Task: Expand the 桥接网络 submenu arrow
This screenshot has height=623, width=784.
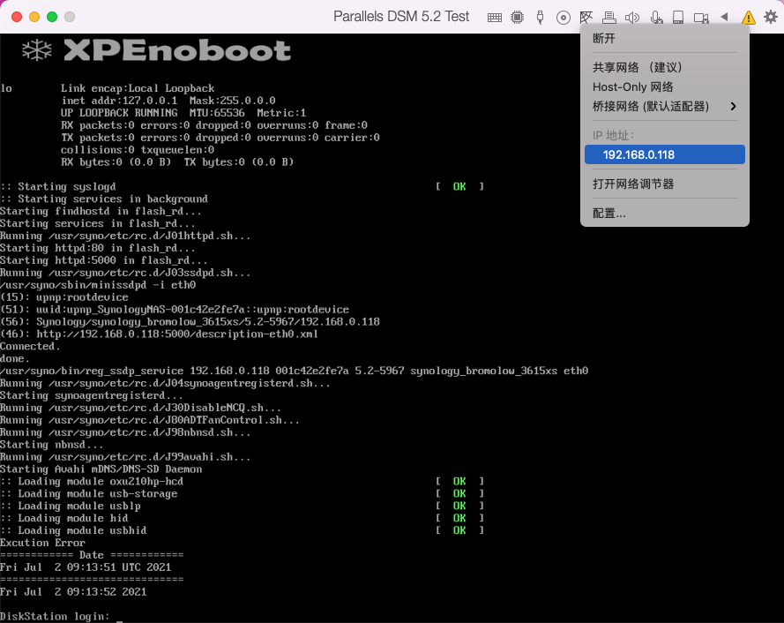Action: pyautogui.click(x=733, y=107)
